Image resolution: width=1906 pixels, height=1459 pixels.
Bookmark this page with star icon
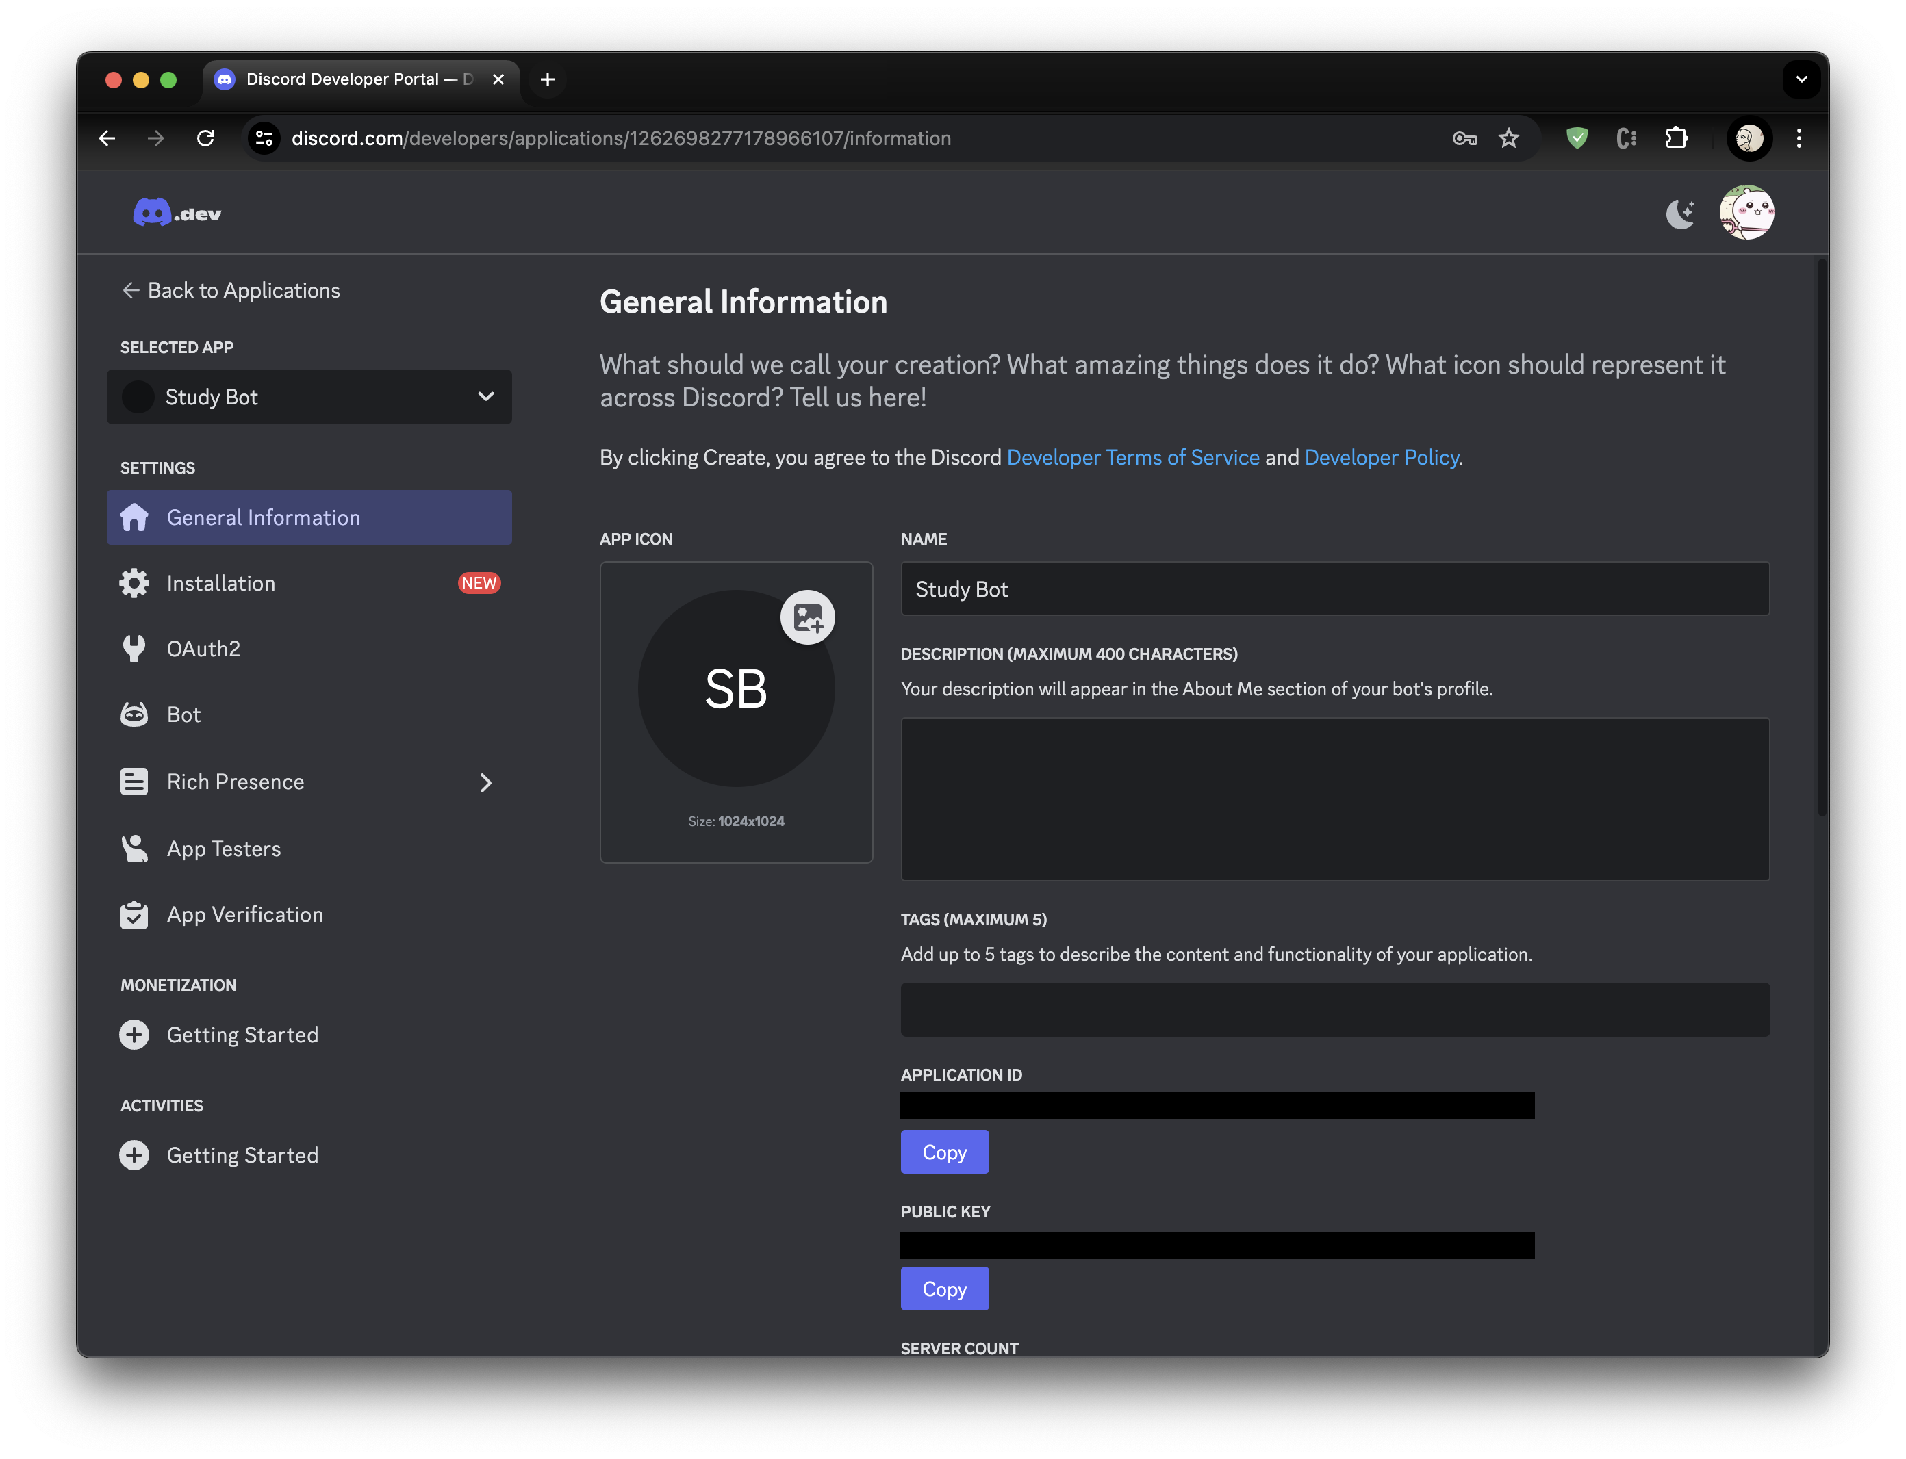coord(1509,138)
